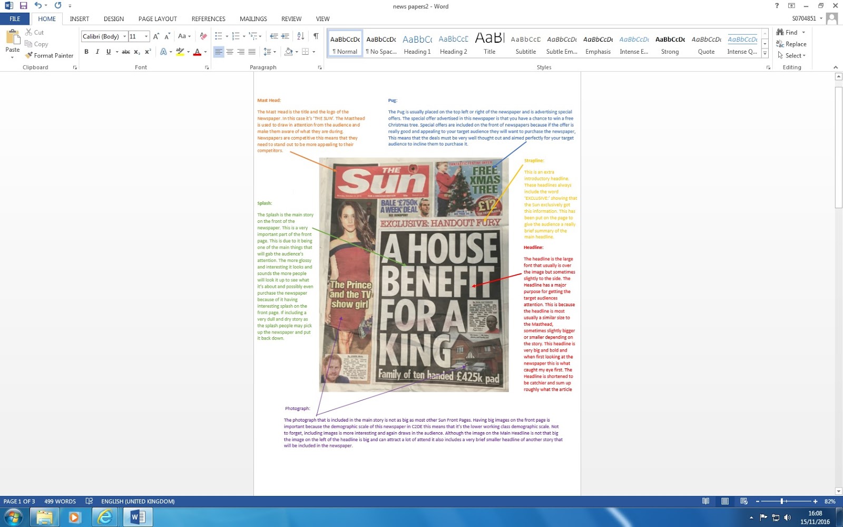Open the font size dropdown
The height and width of the screenshot is (527, 843).
coord(146,36)
